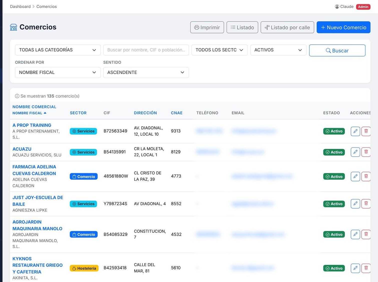
Task: Open KYKNOS RESTAURANTE GRIEGO Y CAFETERIA link
Action: pyautogui.click(x=38, y=265)
